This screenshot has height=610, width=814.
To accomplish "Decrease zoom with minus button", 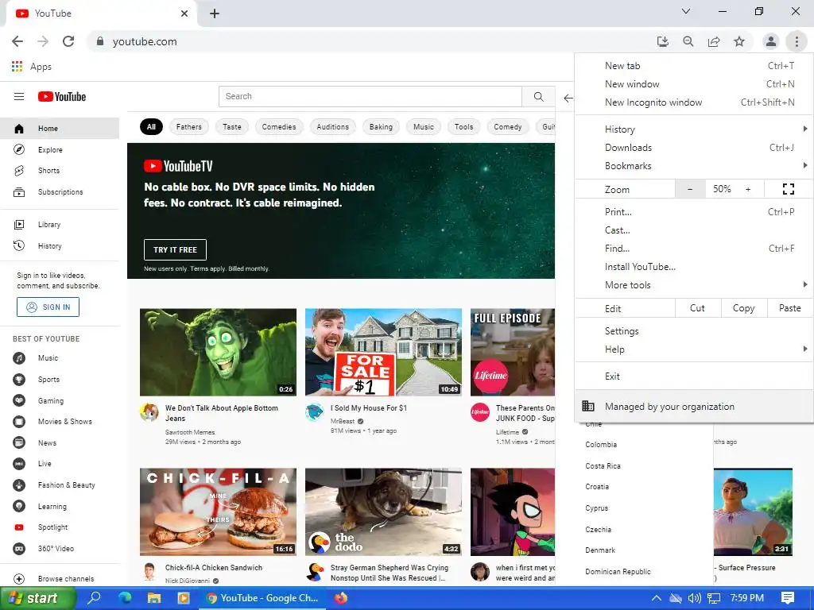I will [690, 189].
